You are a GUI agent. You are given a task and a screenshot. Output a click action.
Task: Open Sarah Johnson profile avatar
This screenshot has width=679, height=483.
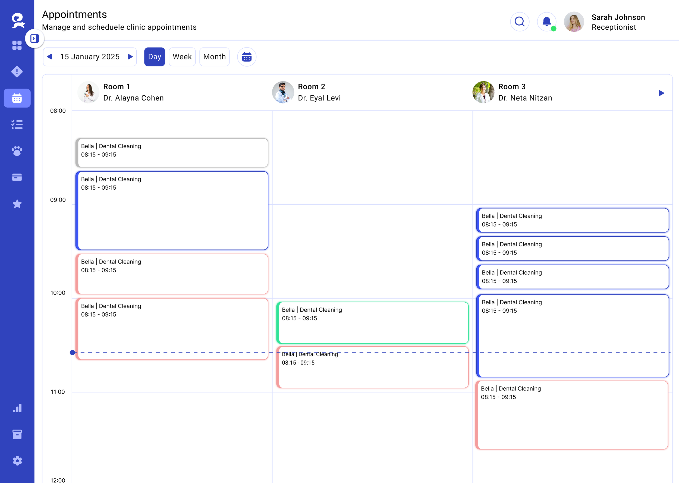(x=574, y=22)
